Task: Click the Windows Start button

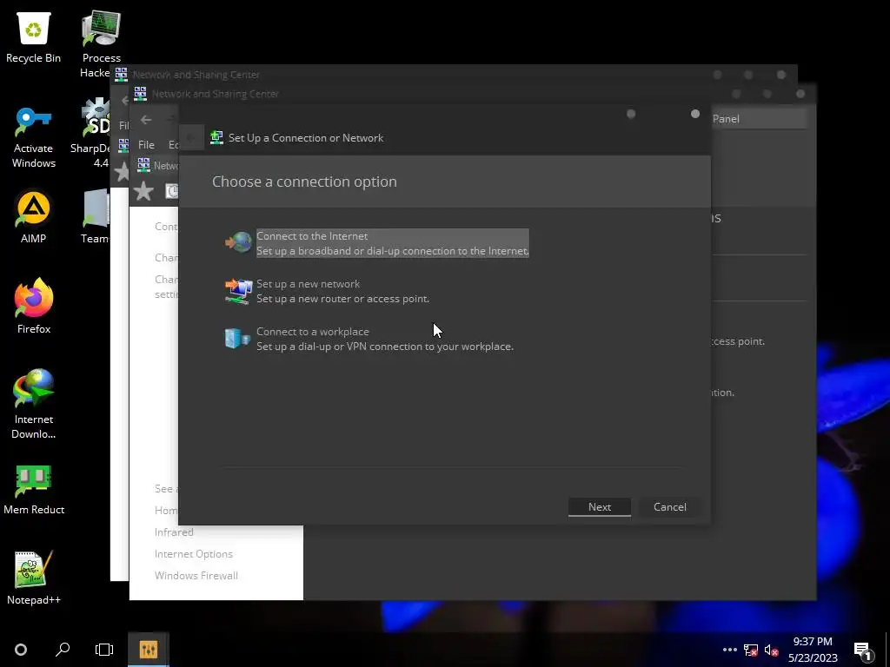Action: (21, 650)
